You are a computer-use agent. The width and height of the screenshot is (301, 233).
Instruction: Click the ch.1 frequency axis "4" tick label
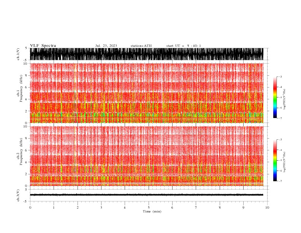26,99
